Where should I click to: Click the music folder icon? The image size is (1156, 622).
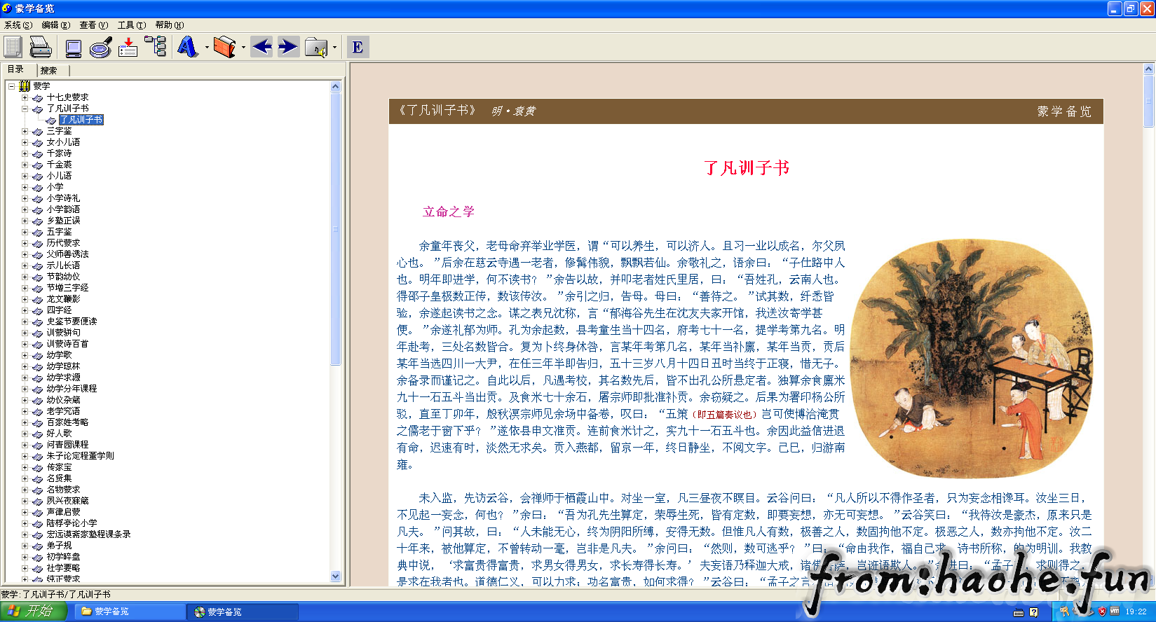tap(316, 47)
